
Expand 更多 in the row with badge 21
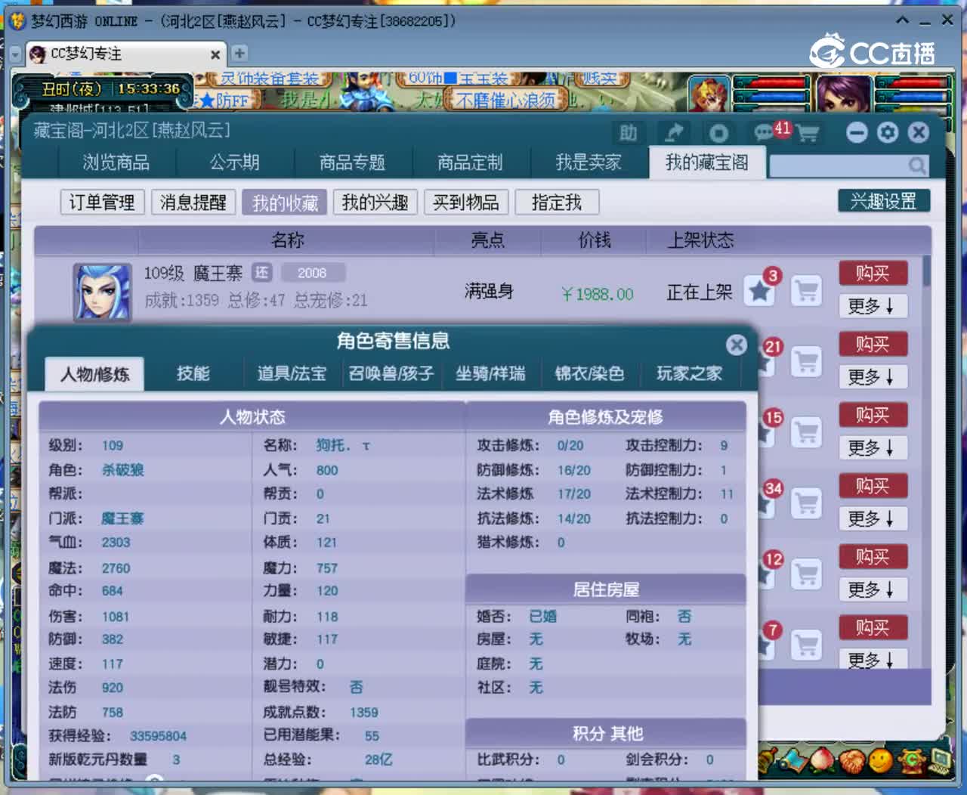coord(873,376)
